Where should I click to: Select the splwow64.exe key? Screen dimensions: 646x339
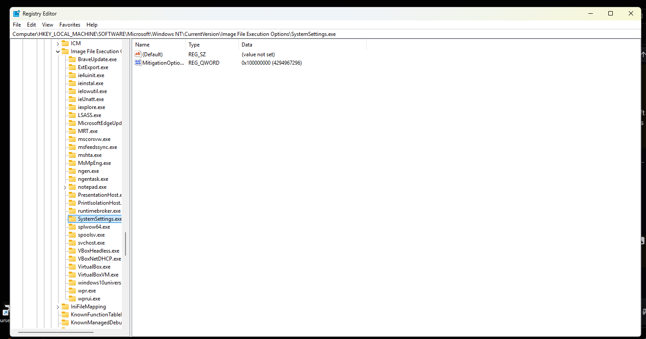pyautogui.click(x=94, y=227)
